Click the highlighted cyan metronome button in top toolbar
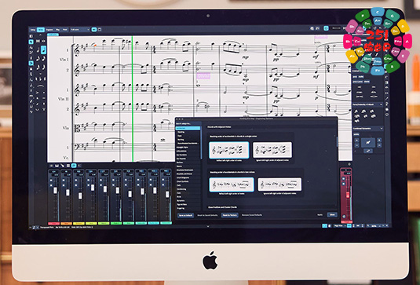The width and height of the screenshot is (420, 285). [x=326, y=28]
